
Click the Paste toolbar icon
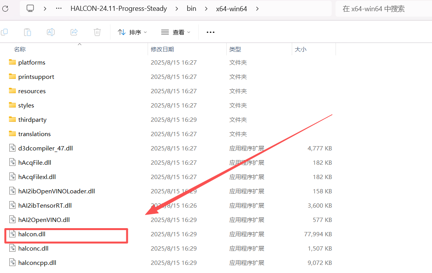coord(28,32)
